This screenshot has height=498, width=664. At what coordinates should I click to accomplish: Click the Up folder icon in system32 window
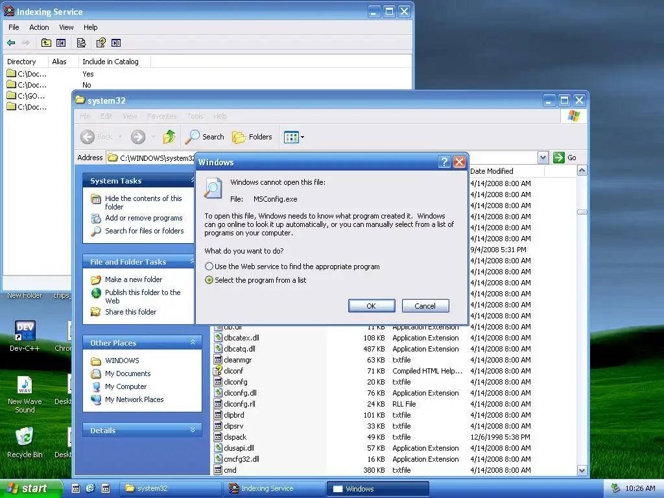tap(169, 137)
